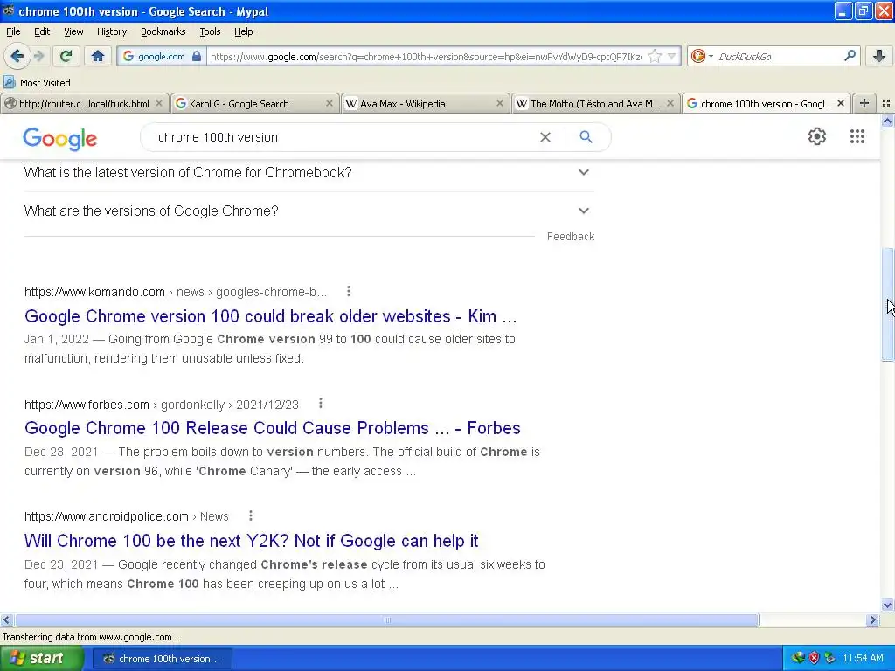Image resolution: width=895 pixels, height=671 pixels.
Task: Click the vertical scrollbar down arrow
Action: tap(887, 605)
